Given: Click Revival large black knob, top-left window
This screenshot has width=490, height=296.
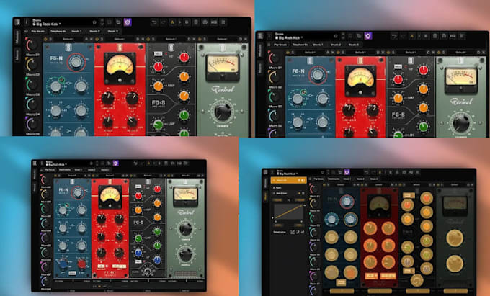Looking at the screenshot, I should pos(223,112).
